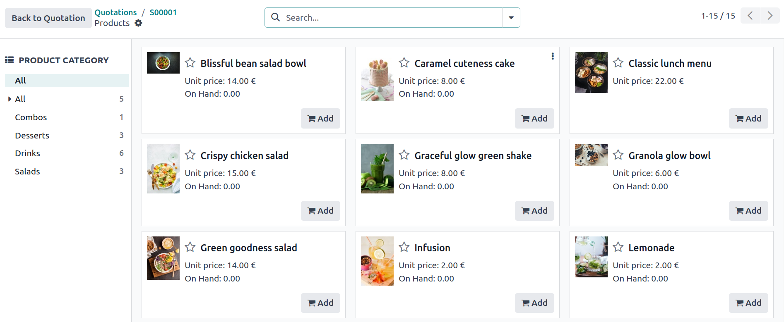Click the previous page arrow control

point(749,15)
